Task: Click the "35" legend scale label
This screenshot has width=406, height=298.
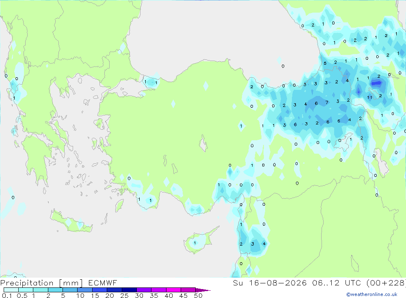Action: [x=154, y=296]
